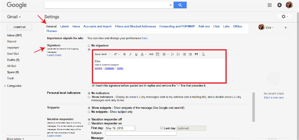Switch to the Labs tab
Viewport: 299px width, 140px height.
(226, 27)
